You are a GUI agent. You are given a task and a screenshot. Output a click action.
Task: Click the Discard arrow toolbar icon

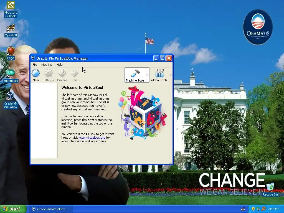(62, 73)
